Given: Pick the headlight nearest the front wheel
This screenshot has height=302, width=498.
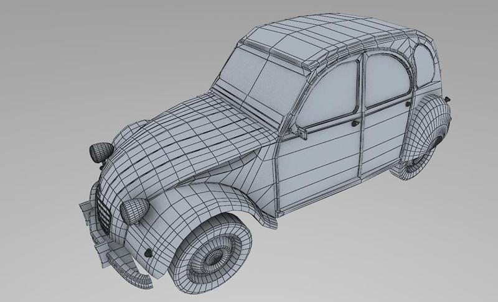Looking at the screenshot, I should tap(134, 212).
